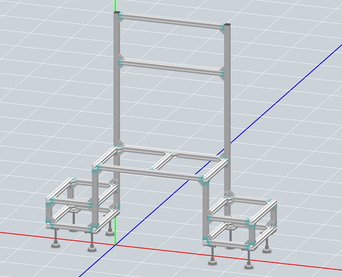Click black end cap on right post top
Screen dimensions: 342x277
tap(227, 25)
